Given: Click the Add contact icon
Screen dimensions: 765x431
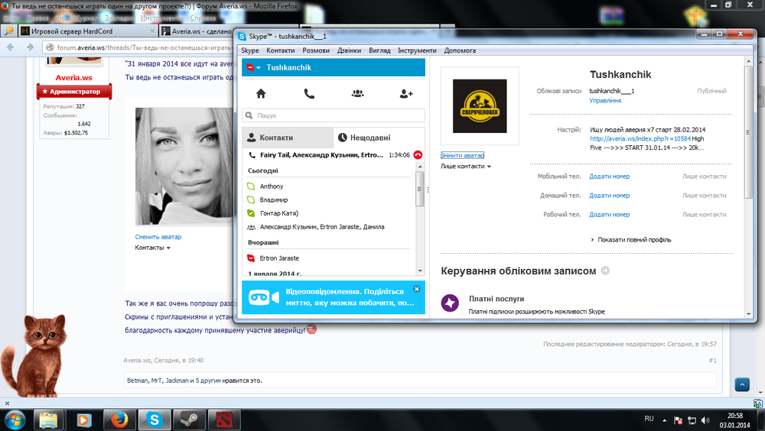Looking at the screenshot, I should pyautogui.click(x=406, y=94).
